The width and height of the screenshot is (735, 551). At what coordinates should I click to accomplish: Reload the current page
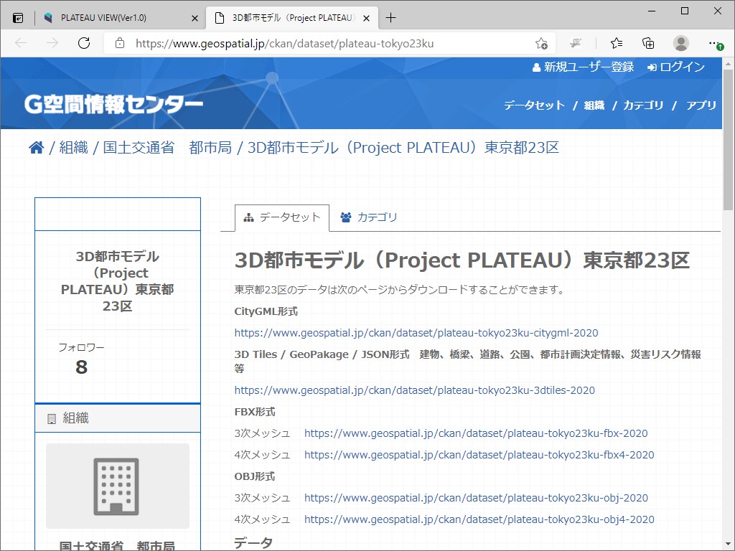pyautogui.click(x=84, y=43)
